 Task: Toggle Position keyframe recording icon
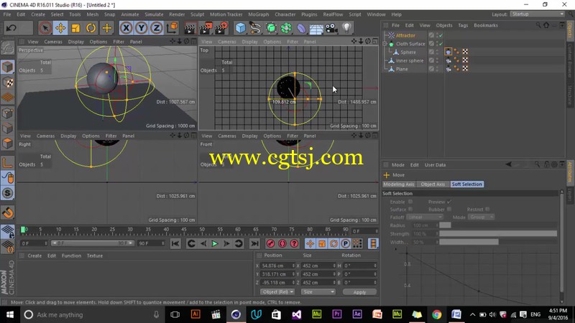point(310,243)
